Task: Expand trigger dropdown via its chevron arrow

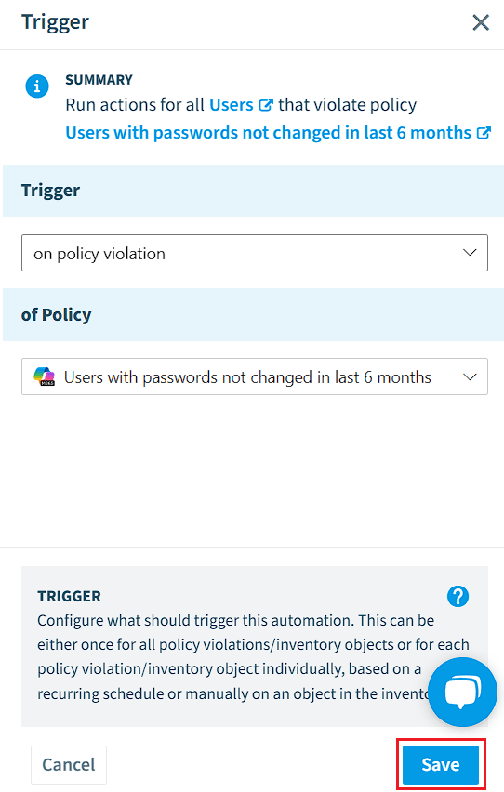Action: pos(470,253)
